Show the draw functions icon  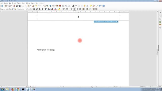pos(104,6)
